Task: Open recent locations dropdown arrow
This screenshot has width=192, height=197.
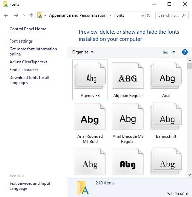Action: point(24,15)
